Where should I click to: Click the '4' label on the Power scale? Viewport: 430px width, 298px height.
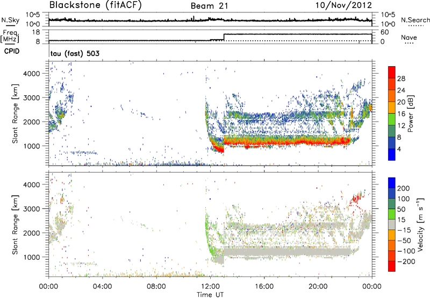399,150
